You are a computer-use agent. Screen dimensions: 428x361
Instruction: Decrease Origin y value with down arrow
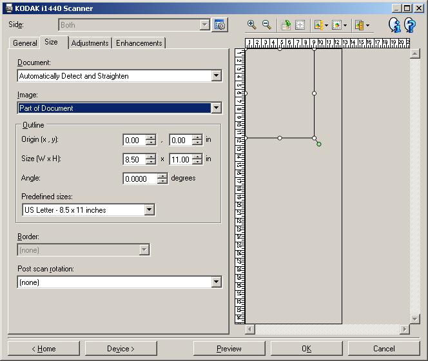coord(197,143)
